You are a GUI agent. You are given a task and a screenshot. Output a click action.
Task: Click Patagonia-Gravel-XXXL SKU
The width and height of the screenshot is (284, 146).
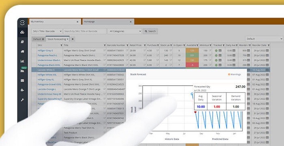coord(49,84)
